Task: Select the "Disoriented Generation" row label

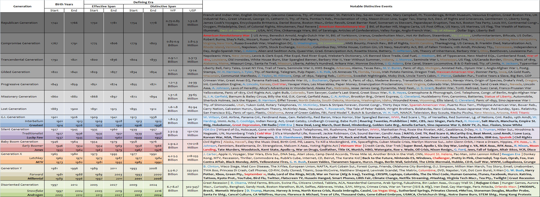Action: point(22,185)
